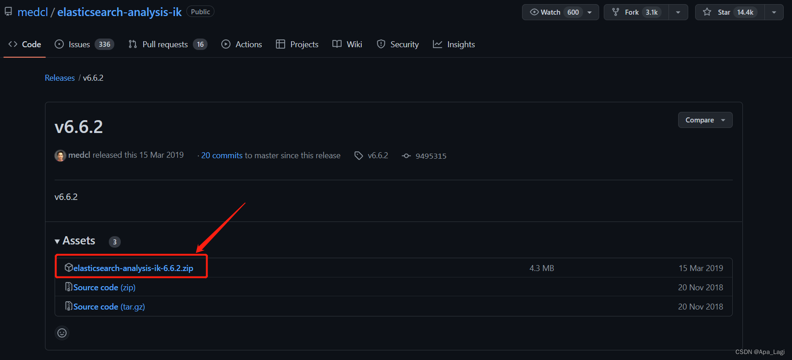
Task: Open the Fork options dropdown arrow
Action: 678,12
